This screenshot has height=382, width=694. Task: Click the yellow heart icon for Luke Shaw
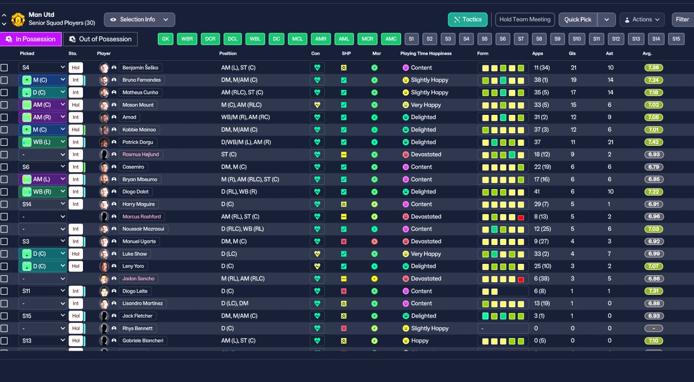[x=317, y=254]
